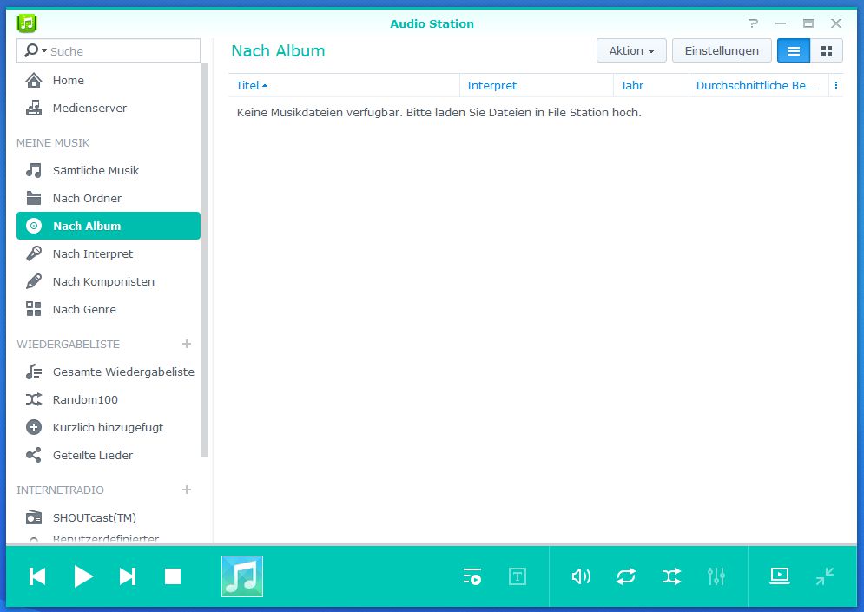
Task: Click the sidebar vertical scrollbar
Action: (205, 260)
